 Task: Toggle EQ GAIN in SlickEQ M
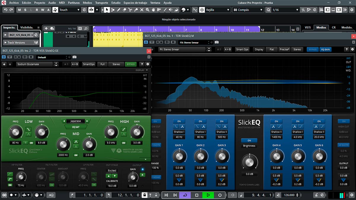(x=325, y=49)
